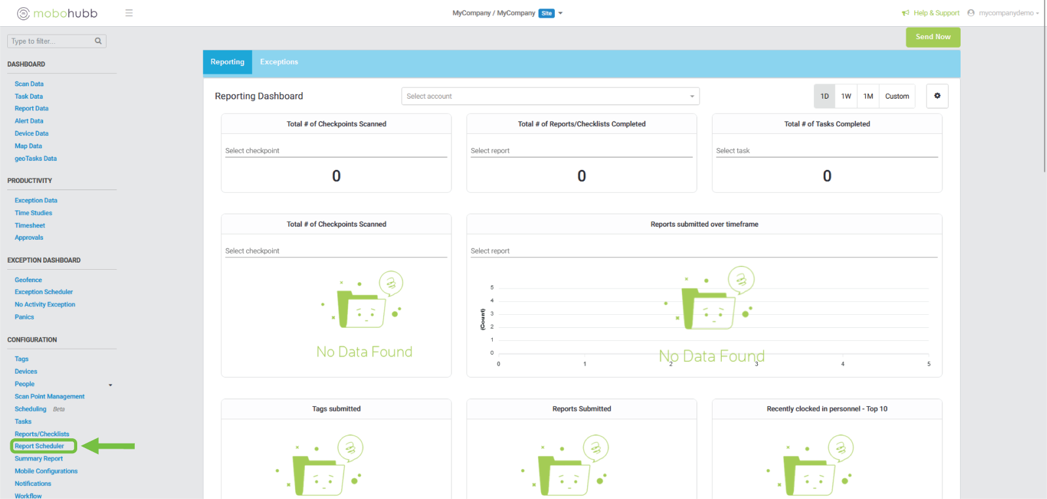Switch to the Exceptions tab
Viewport: 1047px width, 499px height.
coord(279,62)
